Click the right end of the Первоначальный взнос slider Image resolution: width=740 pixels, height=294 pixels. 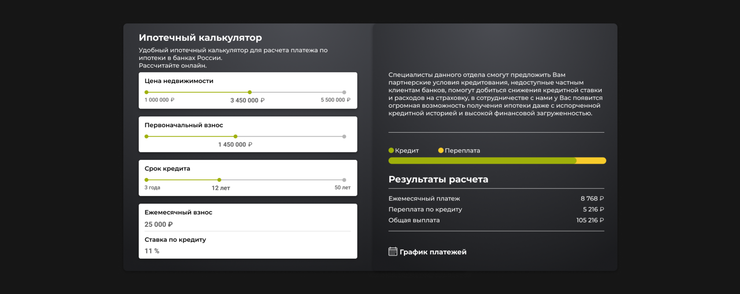(x=344, y=136)
